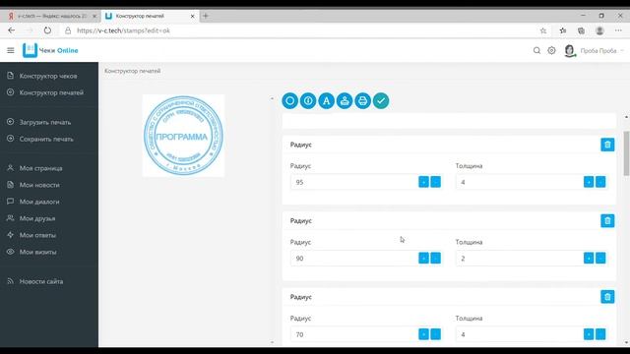Reload the page with the refresh icon
Screen dimensions: 630x354
(47, 30)
